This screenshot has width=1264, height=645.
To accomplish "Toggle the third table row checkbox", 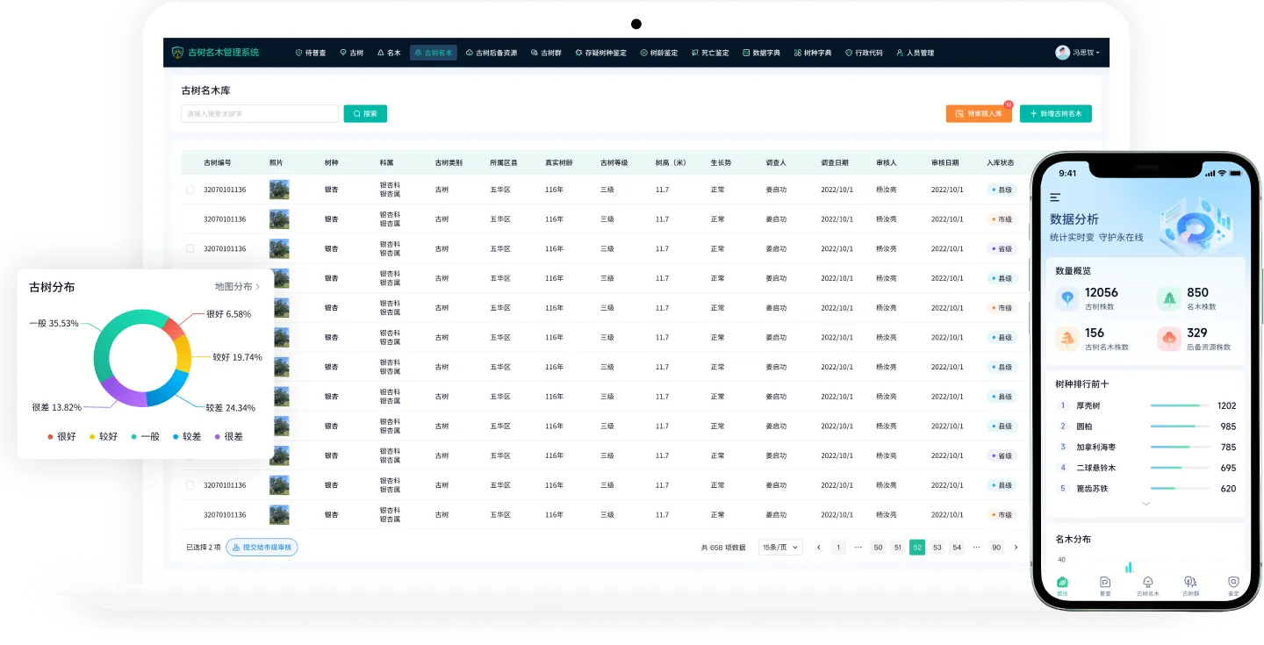I will [x=190, y=248].
